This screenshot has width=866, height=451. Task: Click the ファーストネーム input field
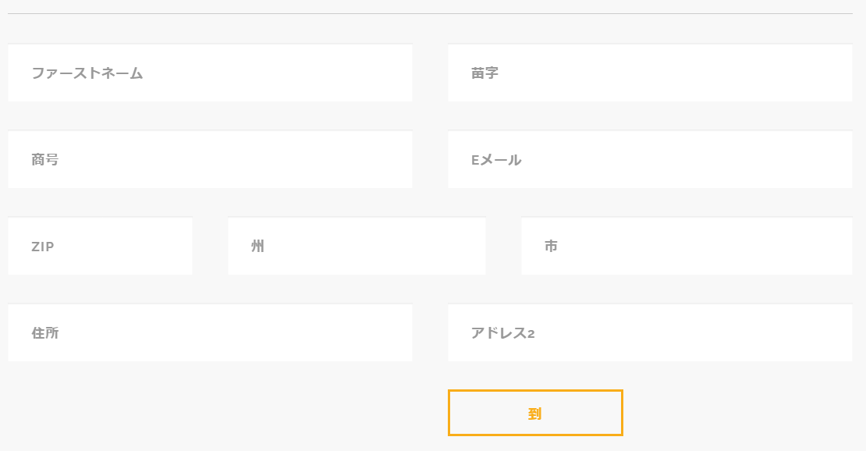point(210,73)
